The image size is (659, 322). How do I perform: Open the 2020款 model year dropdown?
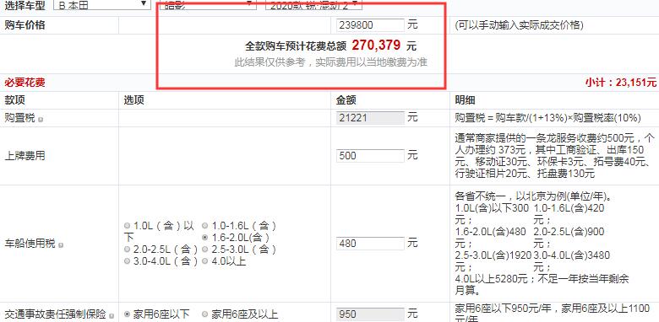pyautogui.click(x=313, y=5)
